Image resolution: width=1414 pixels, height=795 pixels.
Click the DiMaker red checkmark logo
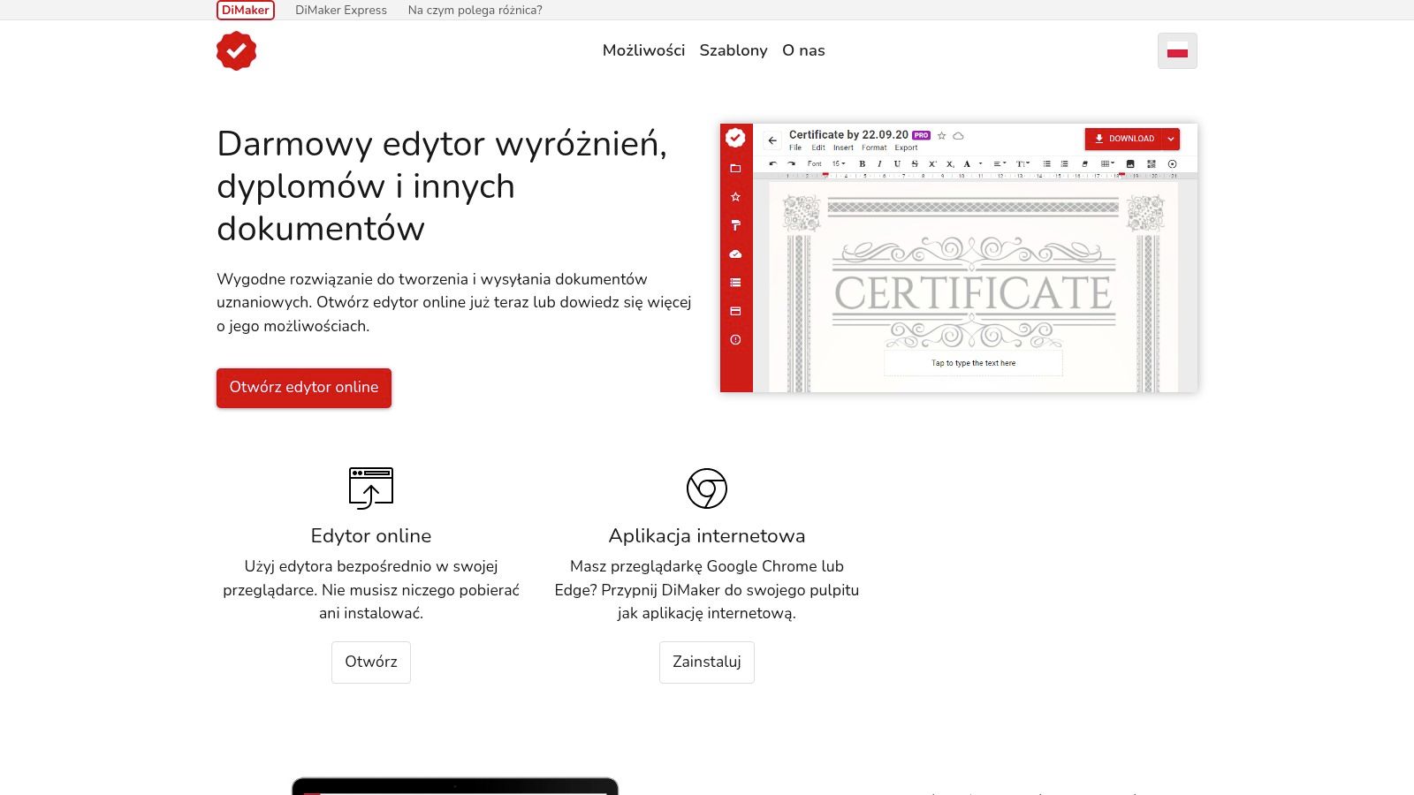click(x=236, y=51)
